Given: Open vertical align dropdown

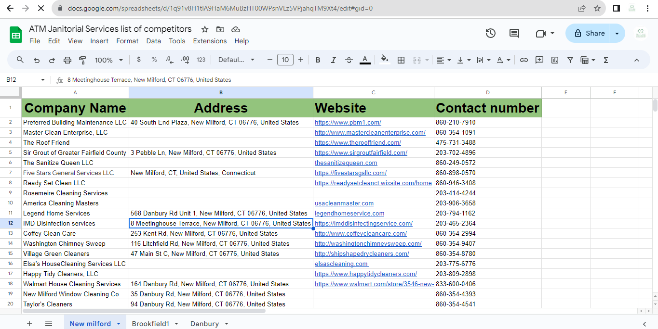Looking at the screenshot, I should click(463, 60).
